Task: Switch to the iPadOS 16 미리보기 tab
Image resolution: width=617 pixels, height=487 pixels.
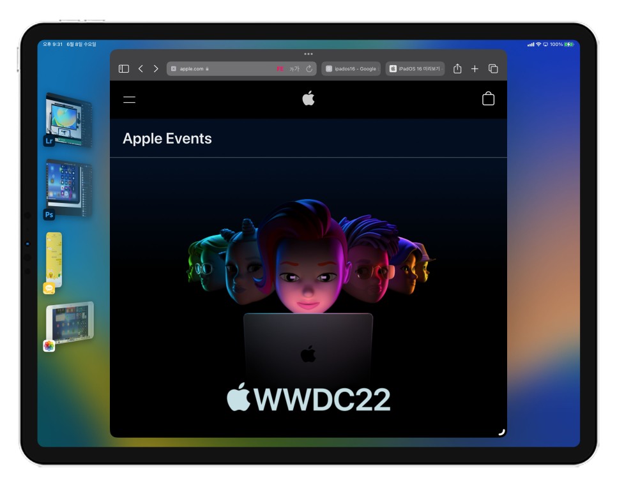Action: pyautogui.click(x=415, y=69)
